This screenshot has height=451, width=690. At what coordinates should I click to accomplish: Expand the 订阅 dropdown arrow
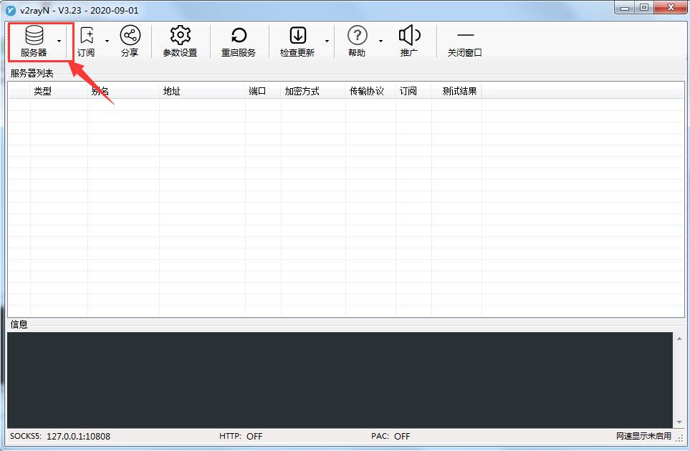pyautogui.click(x=107, y=42)
